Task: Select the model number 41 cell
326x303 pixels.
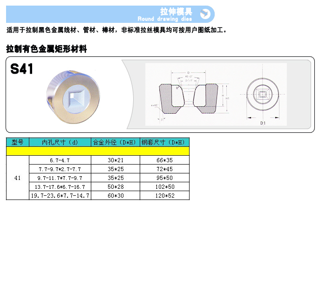Action: (18, 178)
